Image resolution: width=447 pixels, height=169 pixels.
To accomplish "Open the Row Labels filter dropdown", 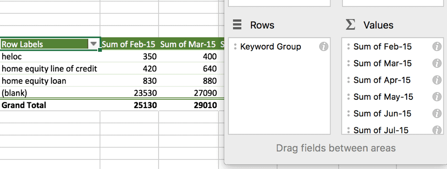I will click(94, 44).
